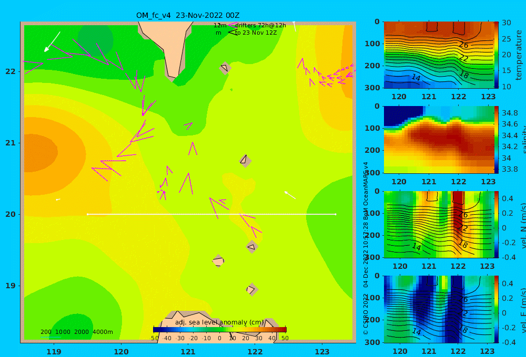Click longitude label 121 under the main map

188,352
